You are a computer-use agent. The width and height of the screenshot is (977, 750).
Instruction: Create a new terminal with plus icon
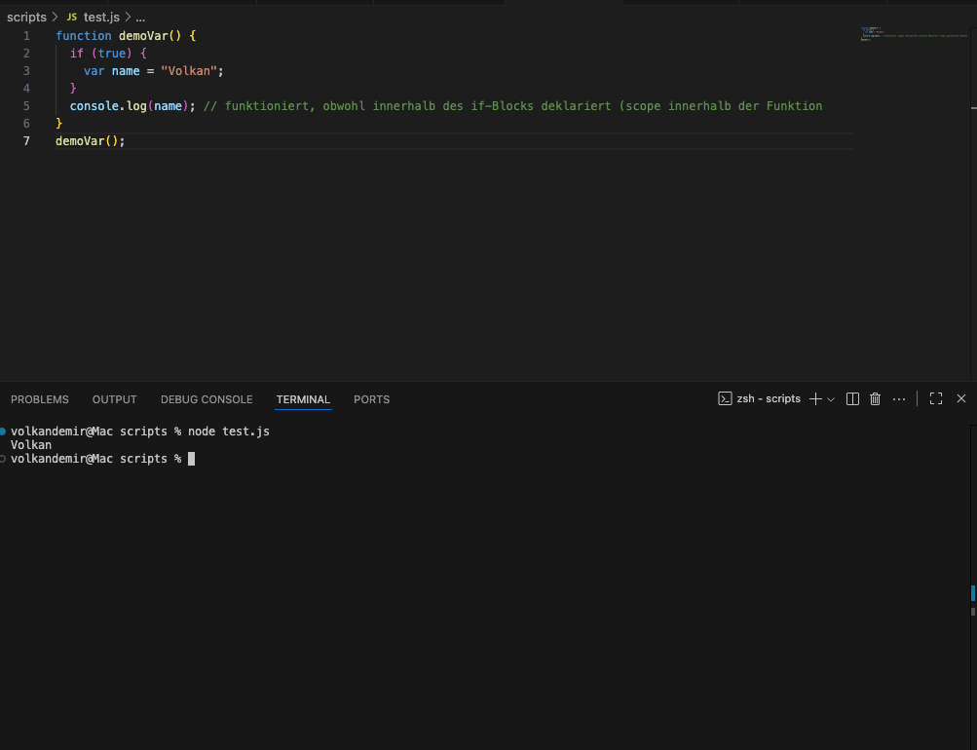point(815,399)
